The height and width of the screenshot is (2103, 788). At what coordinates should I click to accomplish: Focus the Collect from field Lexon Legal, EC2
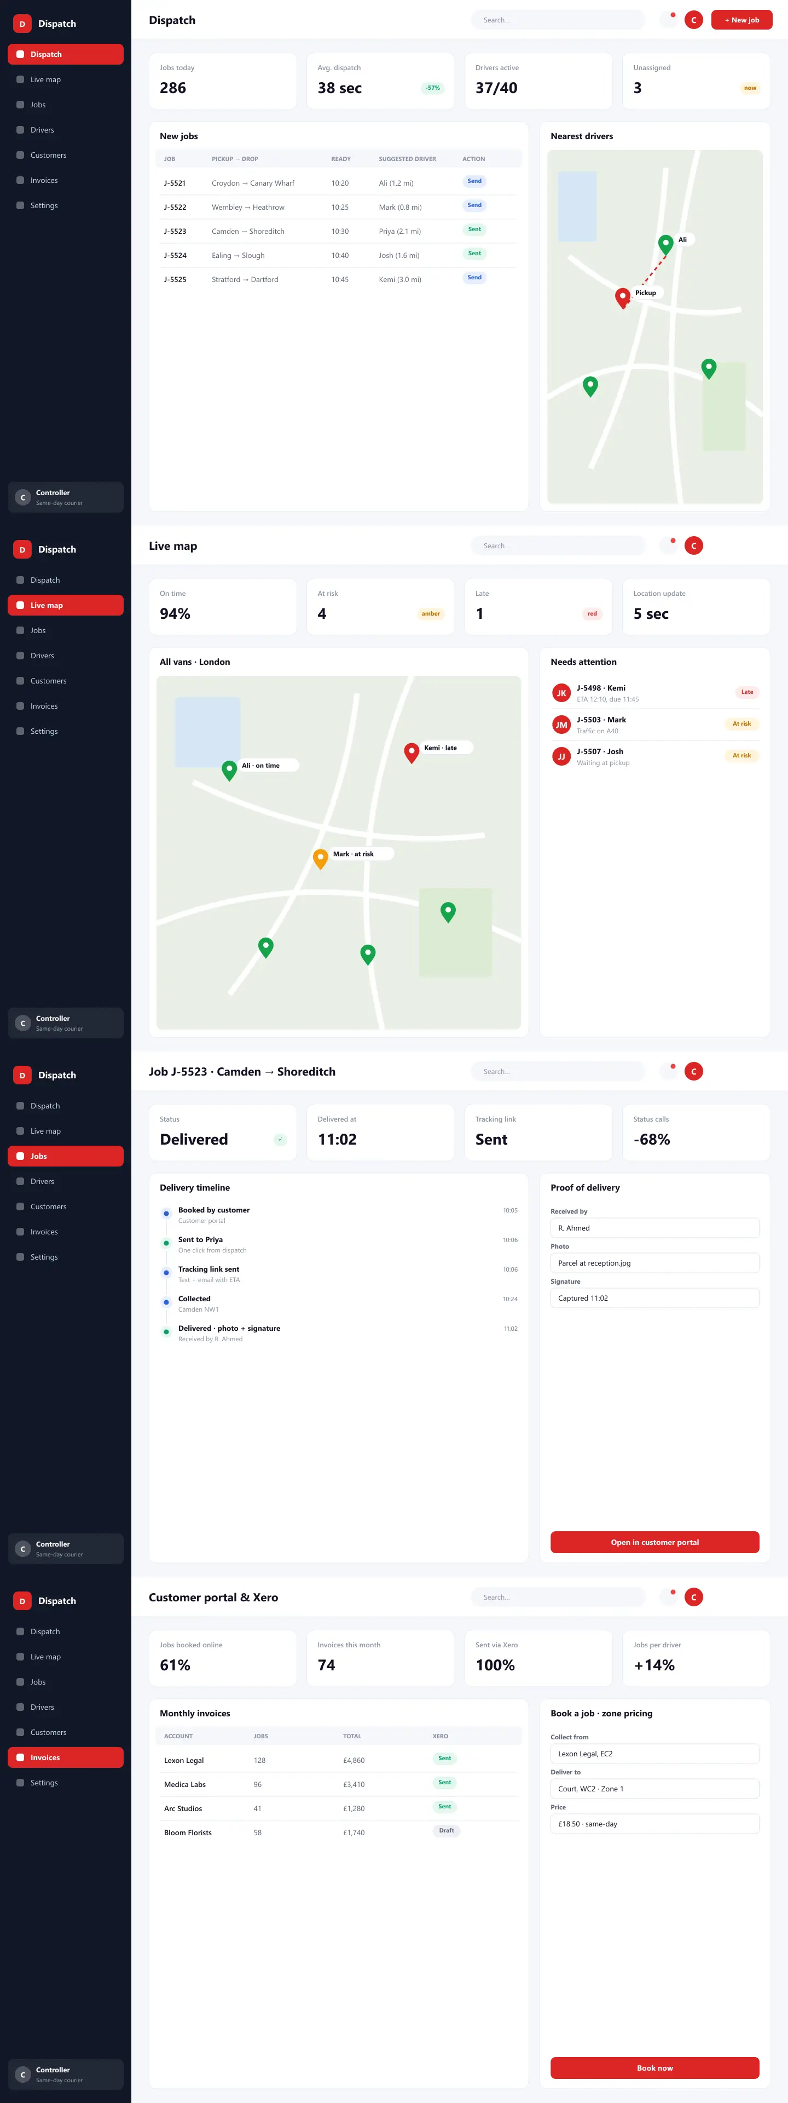pos(655,1754)
